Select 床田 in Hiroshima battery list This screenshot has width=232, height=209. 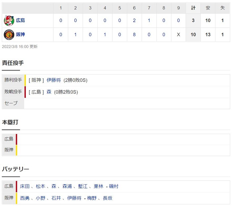pyautogui.click(x=25, y=186)
